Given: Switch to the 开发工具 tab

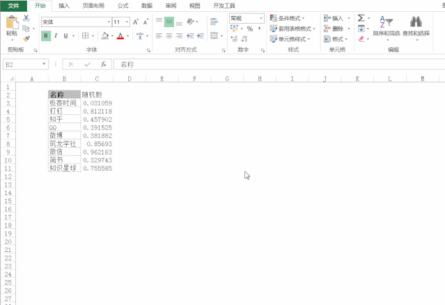Looking at the screenshot, I should tap(224, 6).
